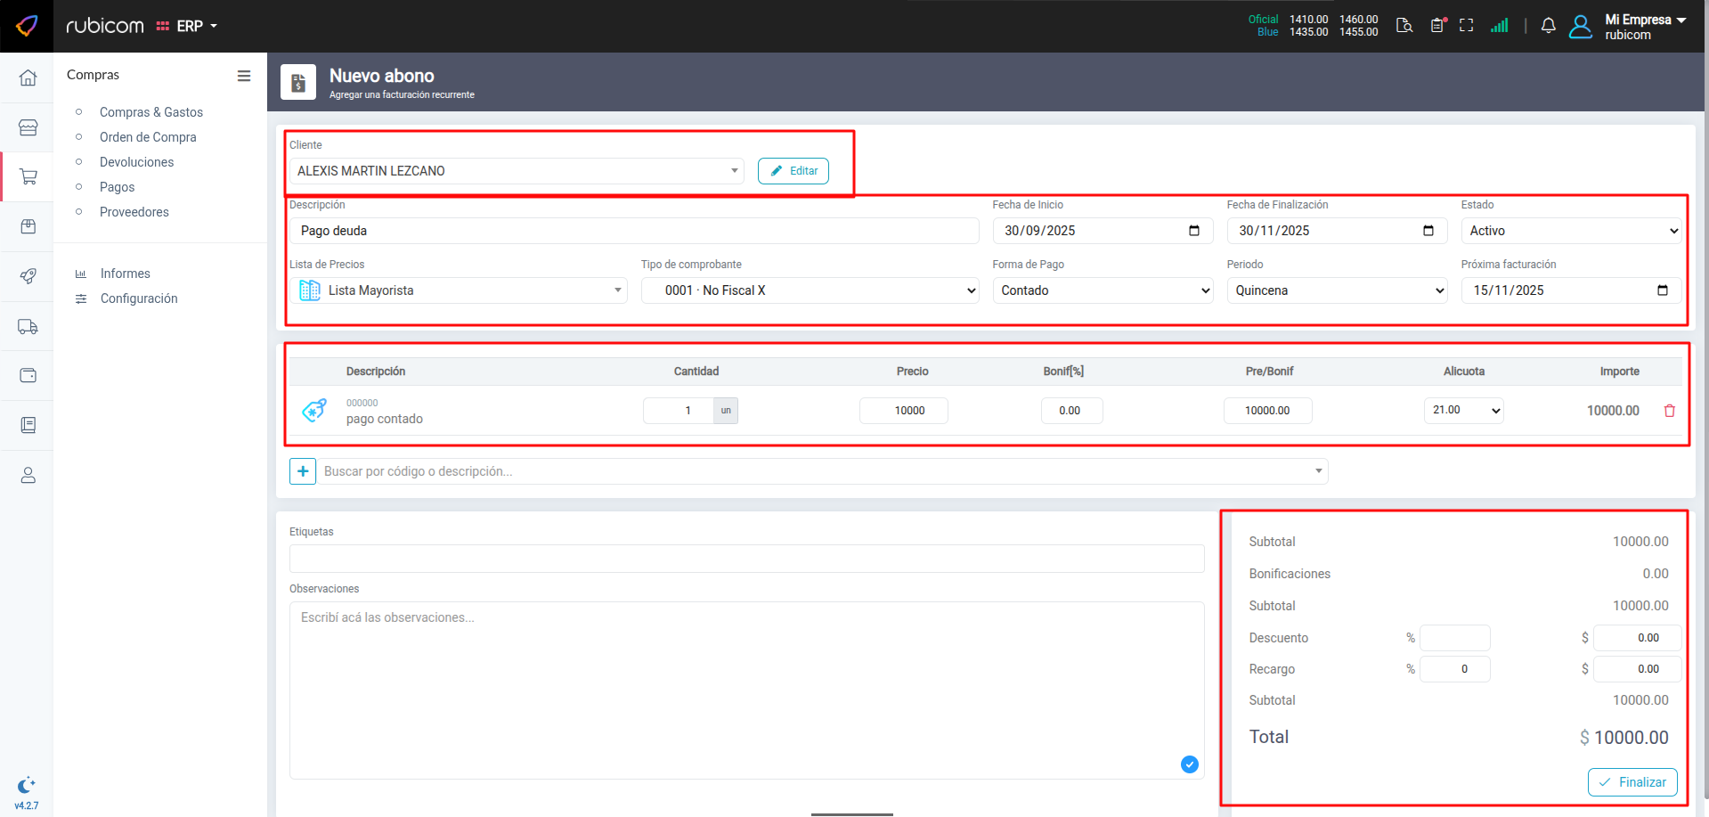
Task: Open the Mi Empresa user menu
Action: tap(1644, 26)
